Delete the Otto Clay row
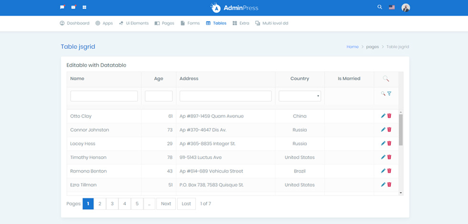The height and width of the screenshot is (224, 468). pyautogui.click(x=389, y=116)
